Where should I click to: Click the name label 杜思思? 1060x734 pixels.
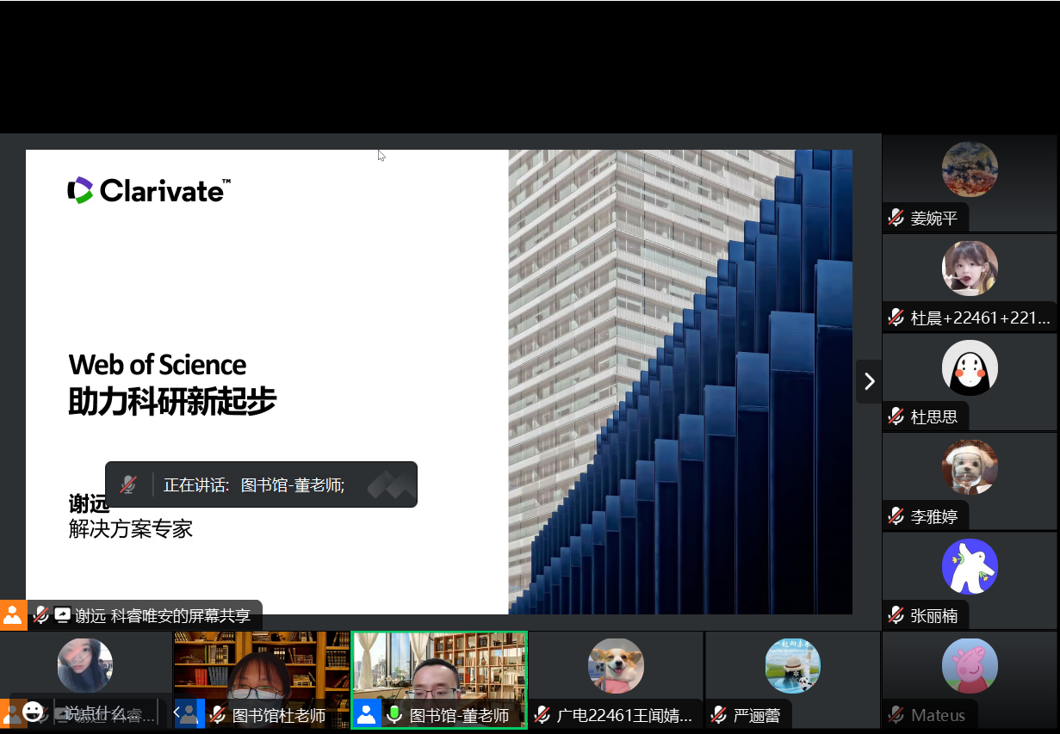pos(934,417)
